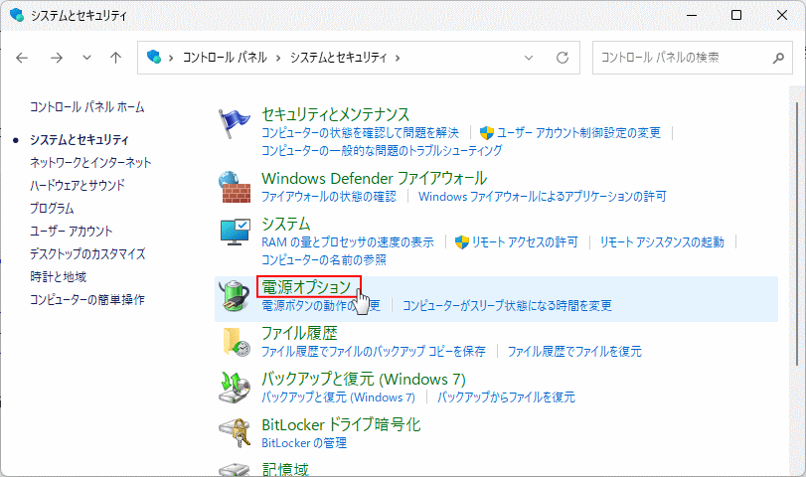
Task: Click ユーザー アカウント制御設定の変更
Action: coord(578,133)
